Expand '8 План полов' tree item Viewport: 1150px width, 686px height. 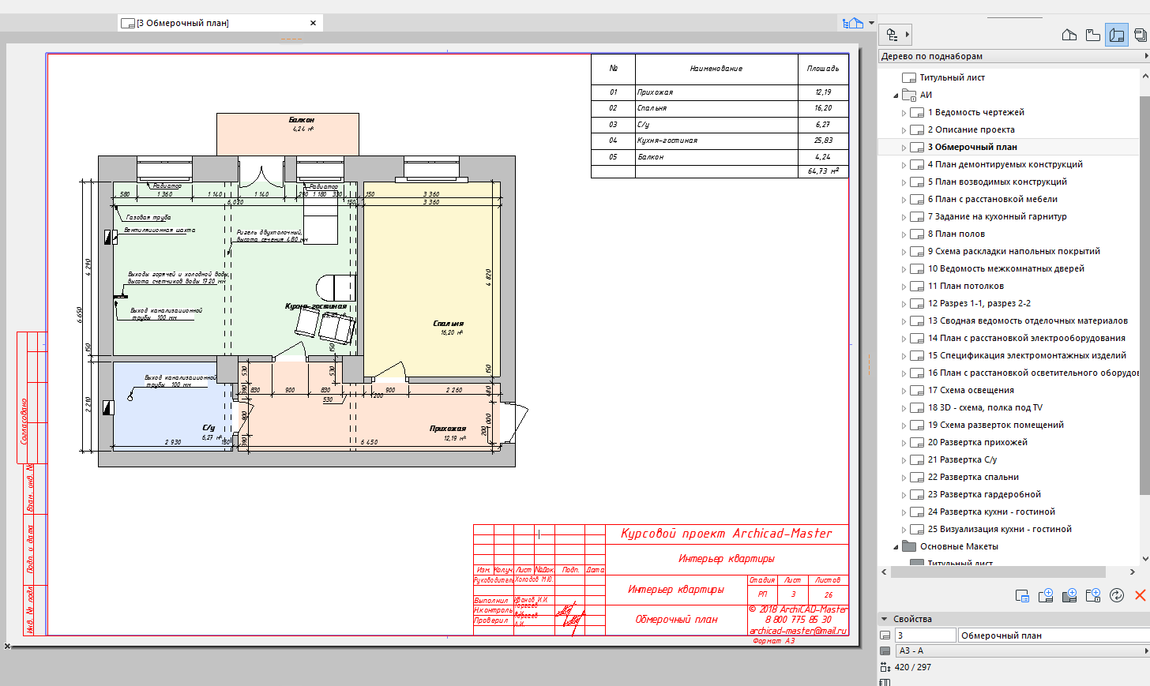point(904,234)
